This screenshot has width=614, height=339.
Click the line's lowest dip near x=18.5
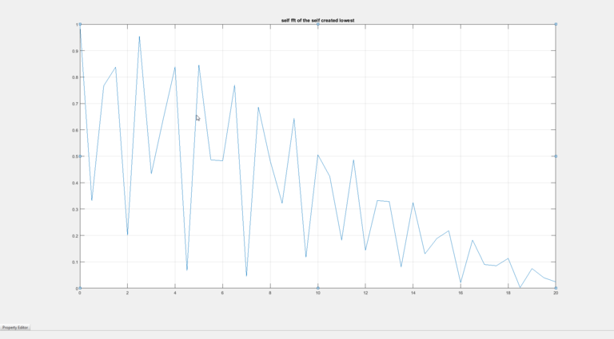coord(520,287)
